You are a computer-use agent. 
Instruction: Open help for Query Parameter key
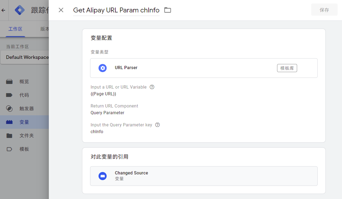(157, 125)
